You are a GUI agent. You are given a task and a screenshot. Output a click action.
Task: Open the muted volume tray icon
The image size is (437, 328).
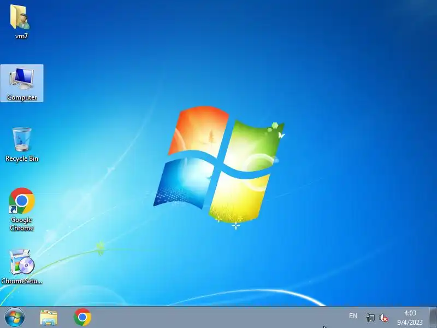384,318
